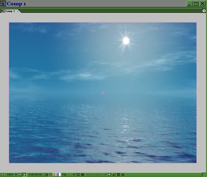Click the region of interest icon
207x177 pixels.
point(78,175)
